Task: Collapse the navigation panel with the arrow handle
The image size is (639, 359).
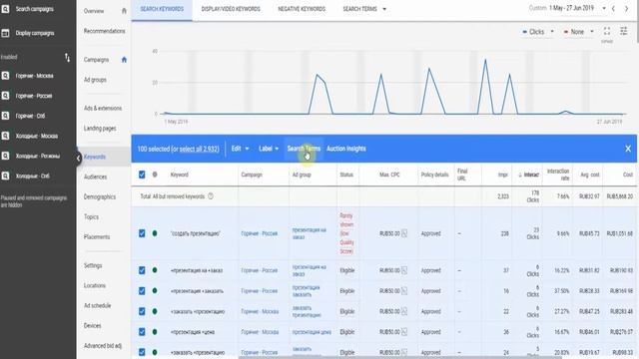Action: tap(78, 158)
